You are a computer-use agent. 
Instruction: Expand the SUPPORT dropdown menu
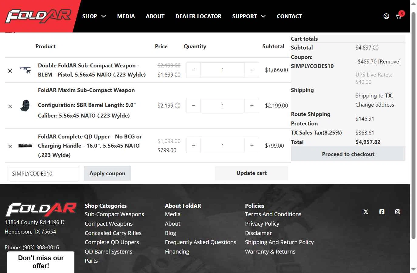(249, 16)
